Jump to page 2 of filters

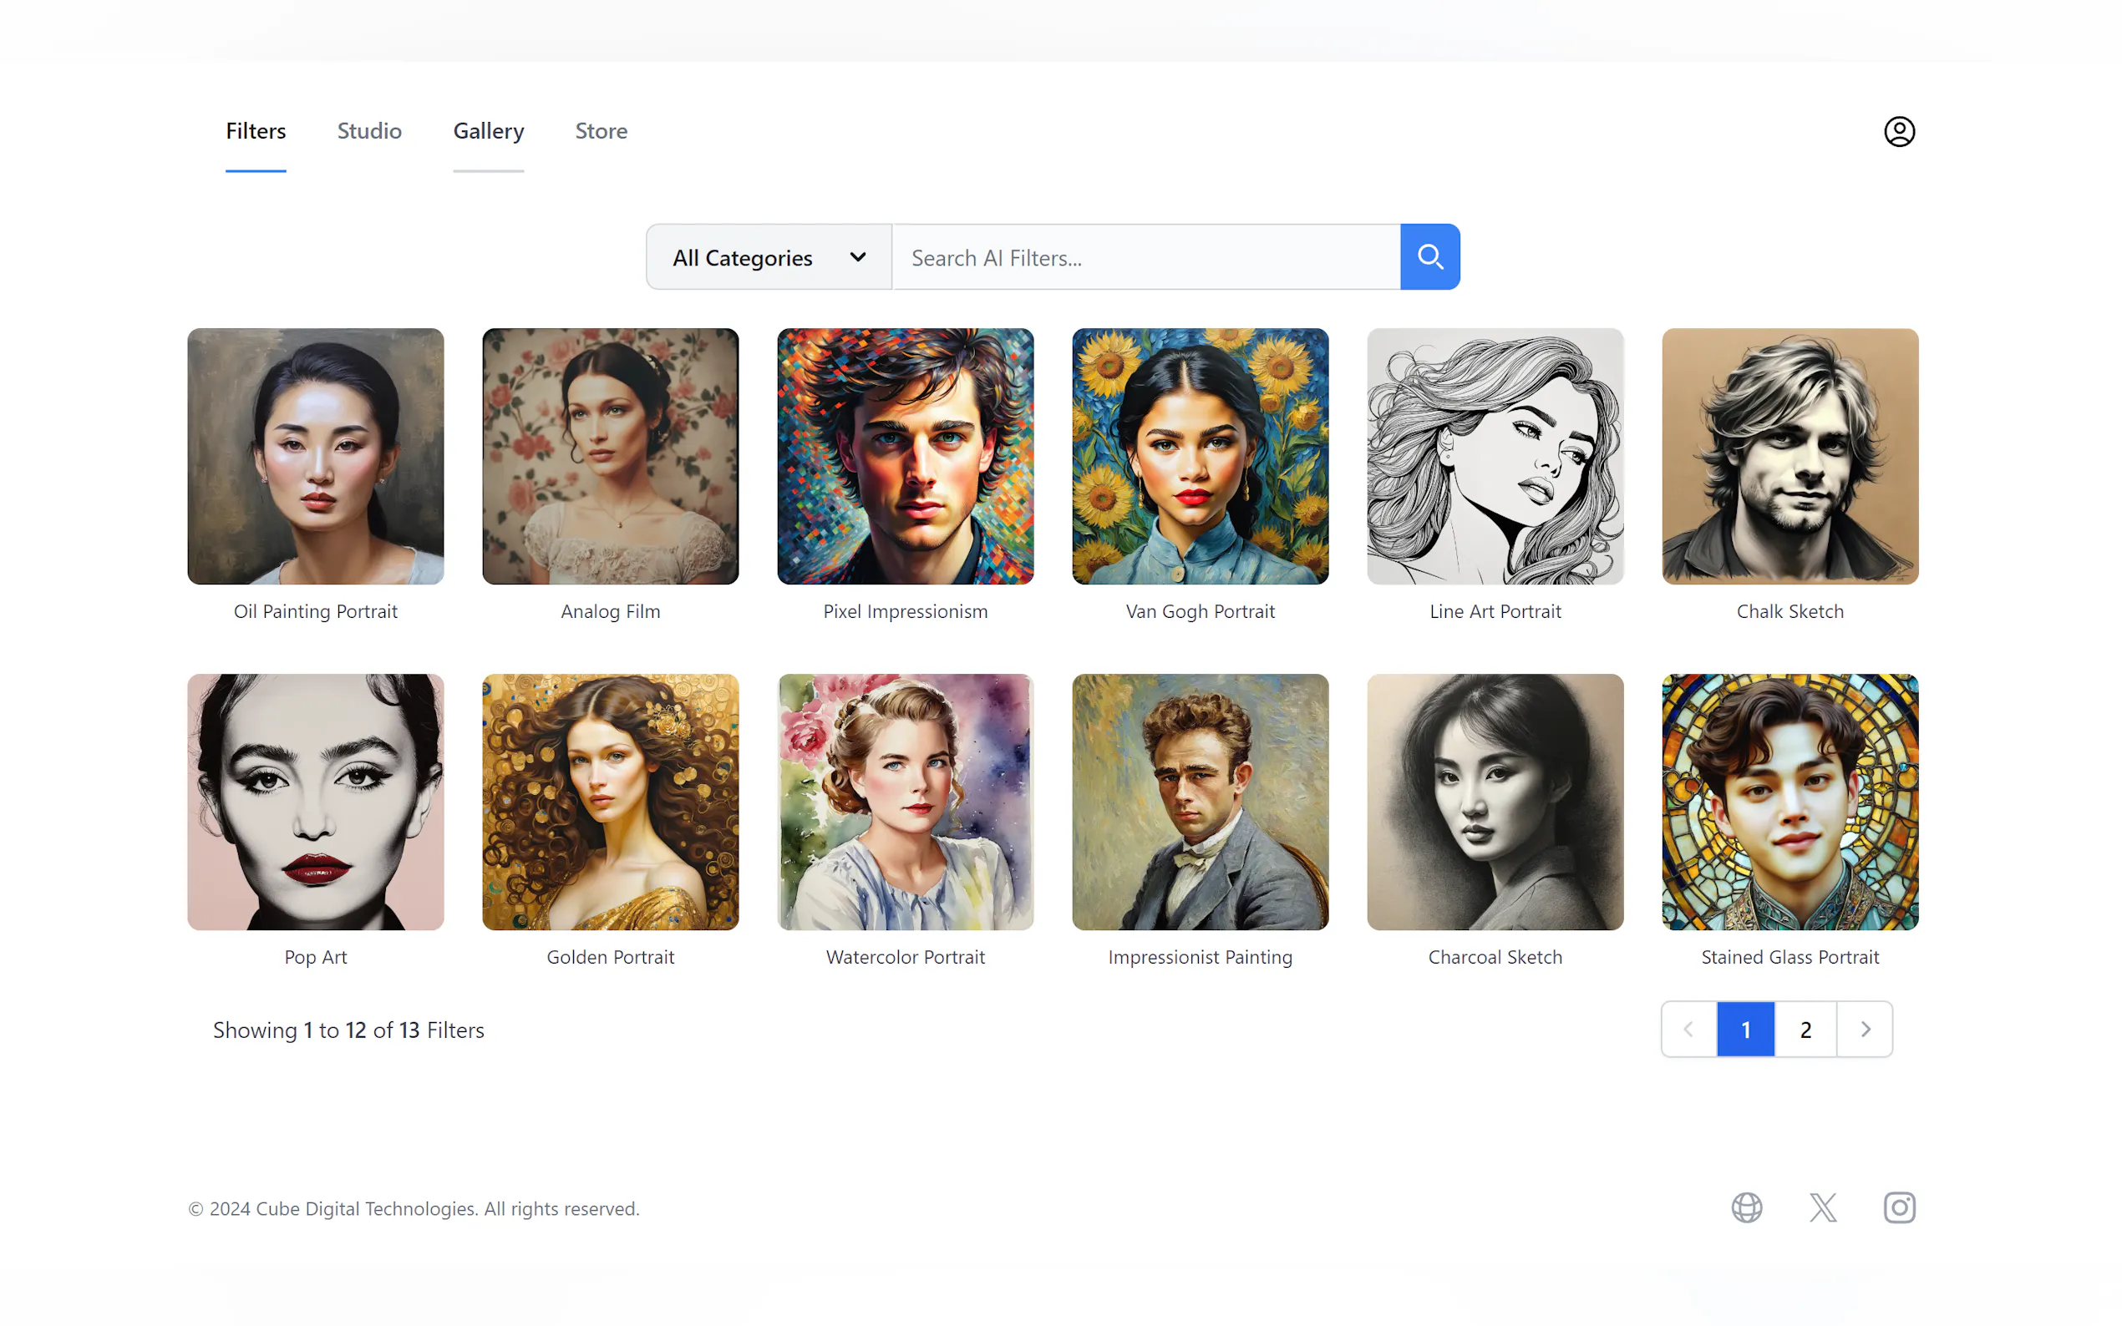pyautogui.click(x=1805, y=1029)
